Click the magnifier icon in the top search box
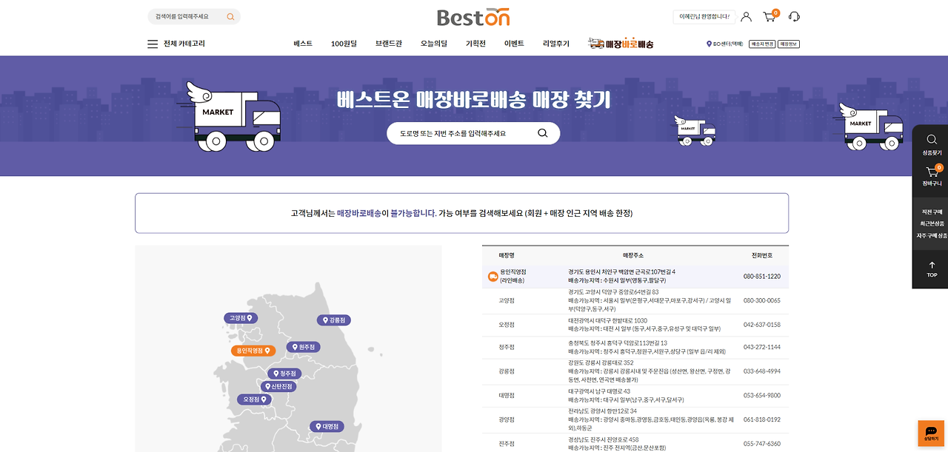Image resolution: width=948 pixels, height=452 pixels. point(230,16)
